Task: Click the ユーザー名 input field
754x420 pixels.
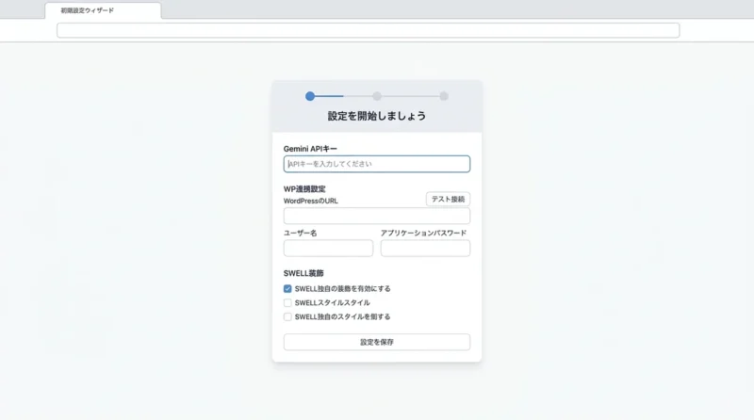Action: pyautogui.click(x=328, y=248)
